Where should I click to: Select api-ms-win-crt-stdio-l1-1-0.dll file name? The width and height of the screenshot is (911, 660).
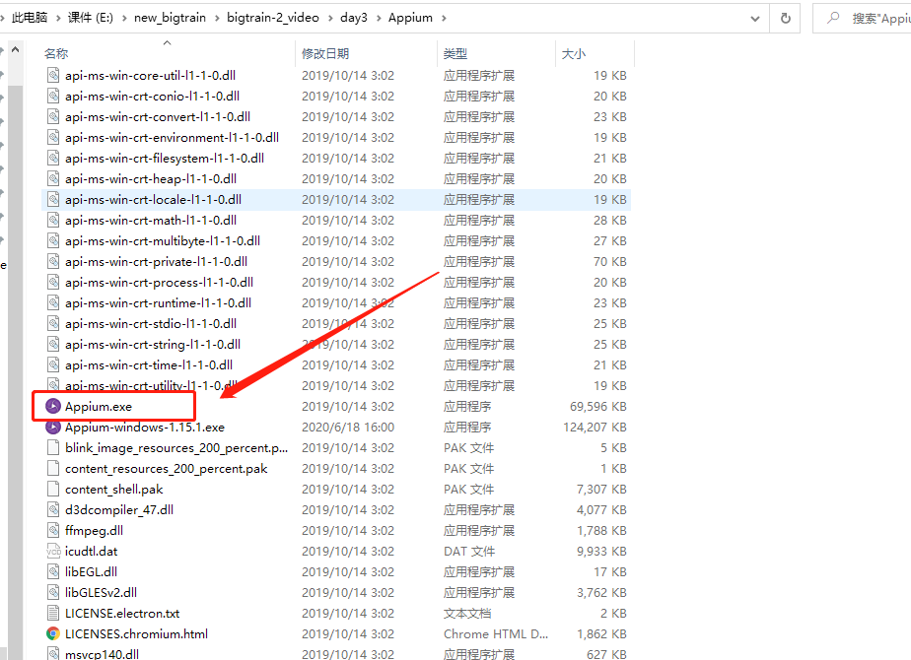pos(151,324)
